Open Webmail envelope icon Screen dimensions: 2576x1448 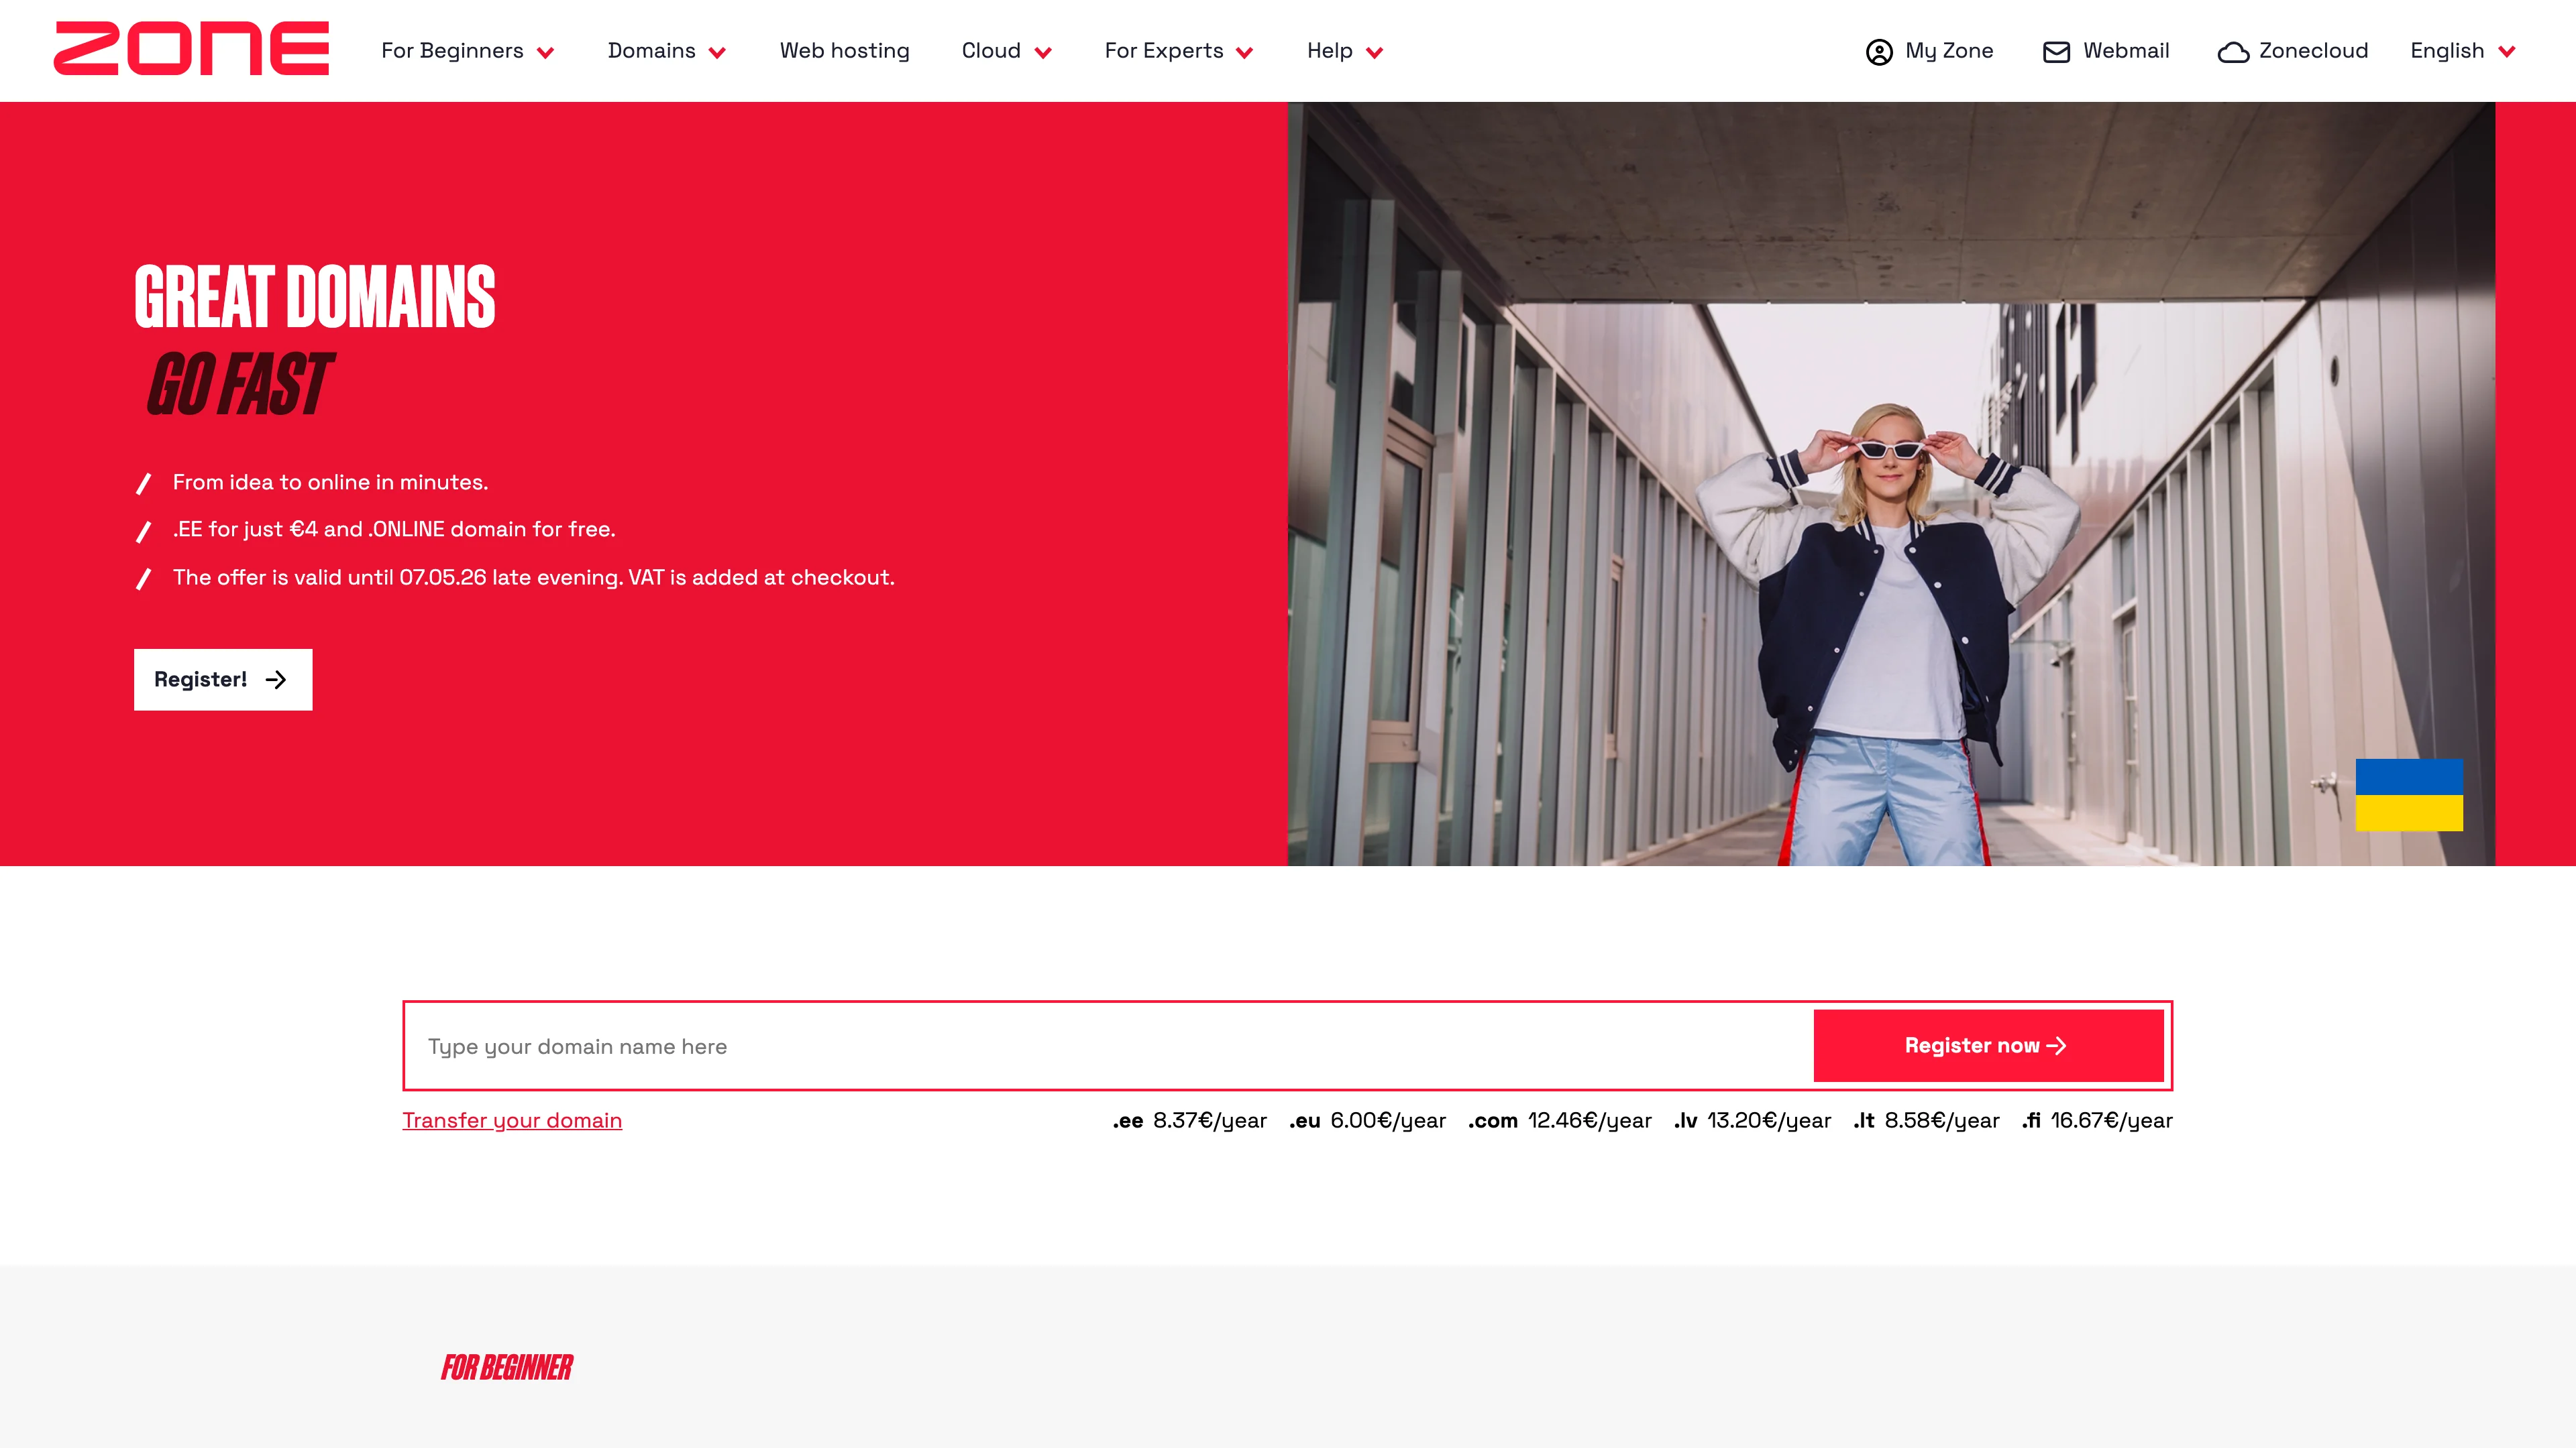pos(2056,52)
